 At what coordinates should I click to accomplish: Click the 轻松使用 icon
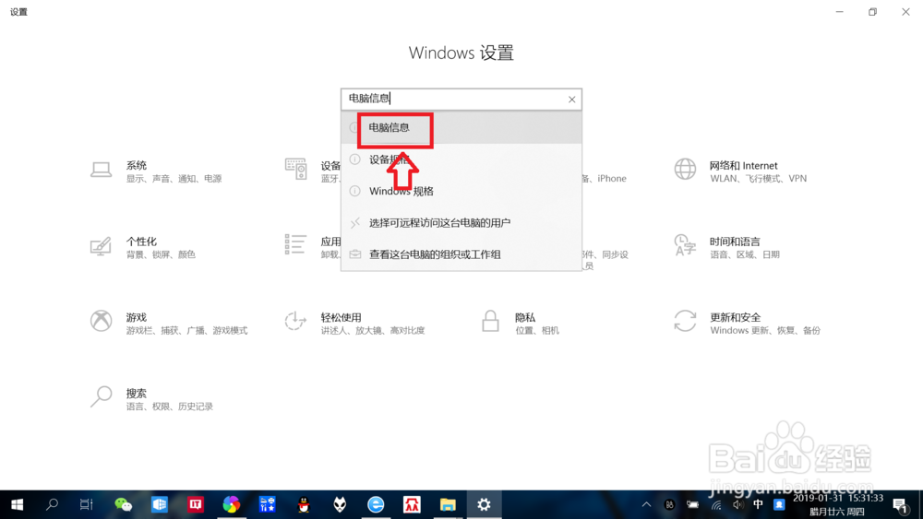pos(295,321)
